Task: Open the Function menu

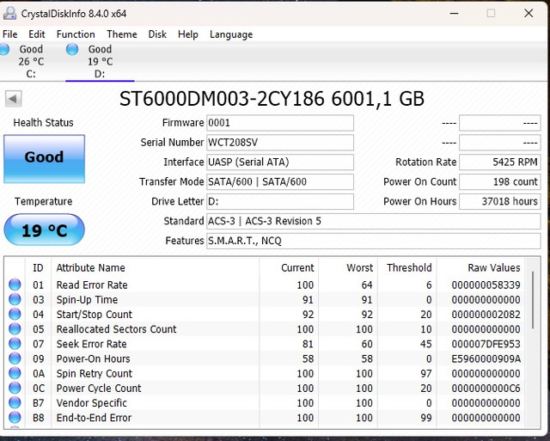Action: coord(76,34)
